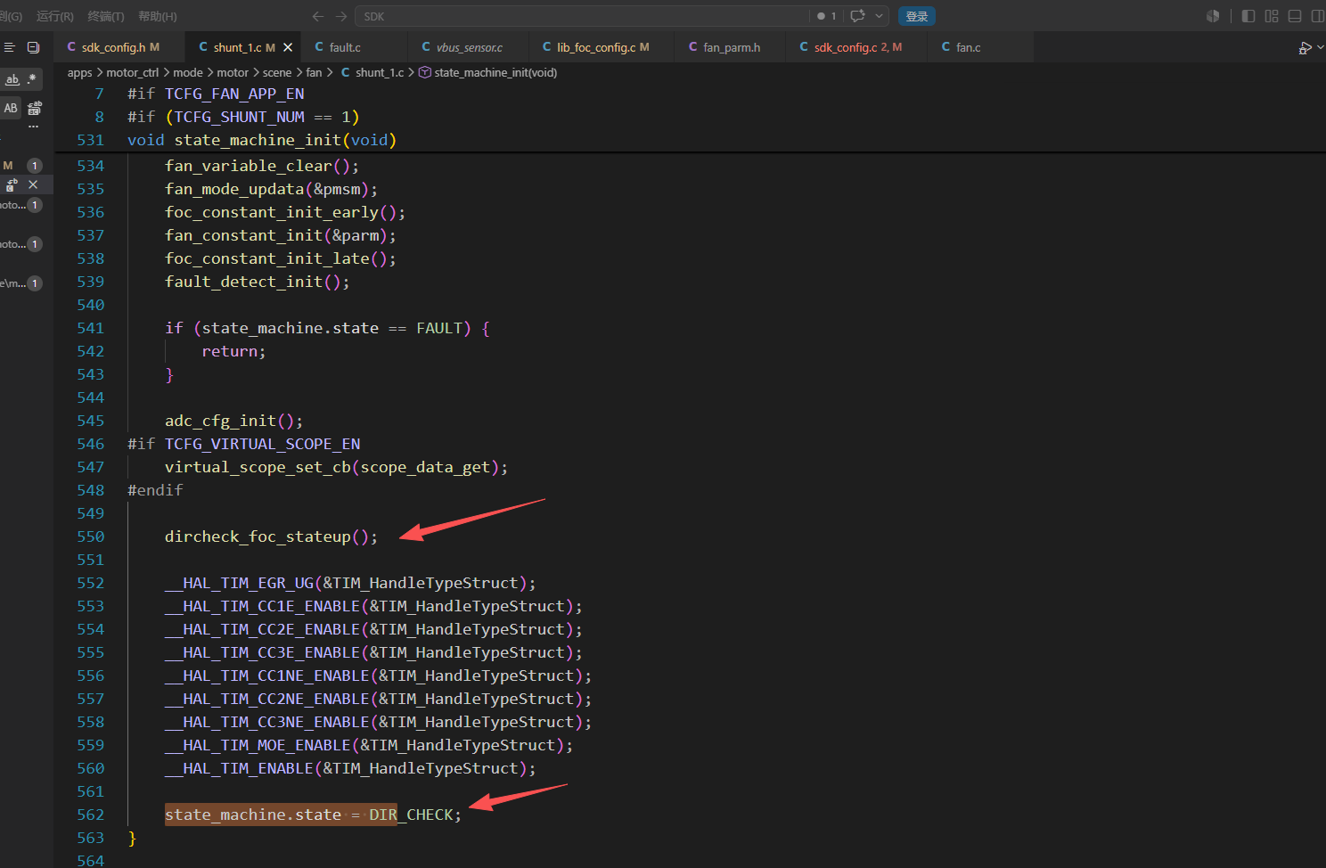Image resolution: width=1326 pixels, height=868 pixels.
Task: Close the shunt_1.c tab
Action: [288, 47]
